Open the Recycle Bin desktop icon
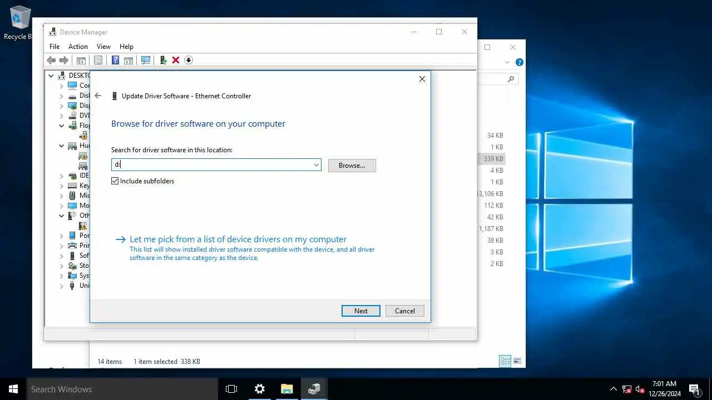The image size is (712, 400). (19, 23)
